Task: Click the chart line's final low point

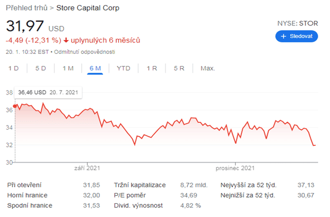Action: coord(314,145)
